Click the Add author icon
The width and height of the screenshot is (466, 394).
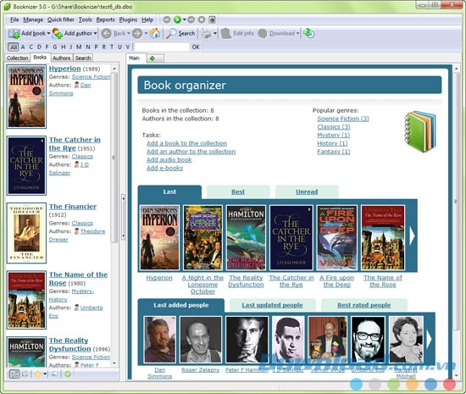coord(57,33)
